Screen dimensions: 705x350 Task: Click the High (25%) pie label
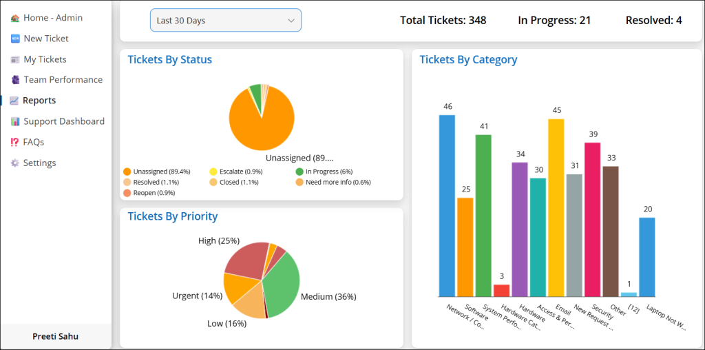[219, 240]
